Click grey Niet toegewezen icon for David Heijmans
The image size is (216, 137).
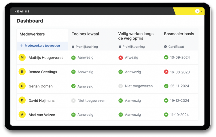73,101
